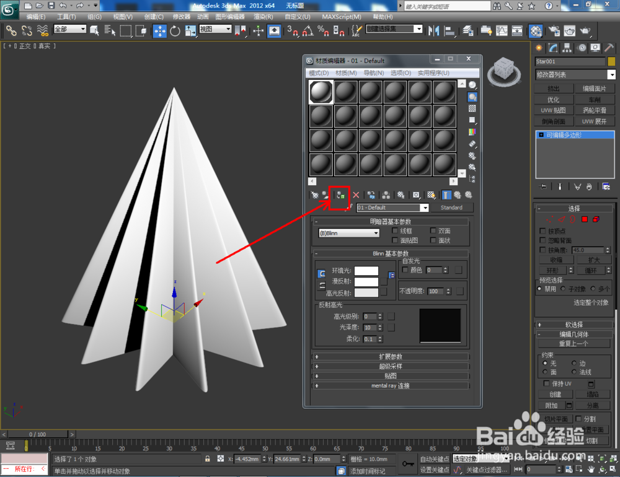Select Element sub-object level
The image size is (620, 477).
596,219
